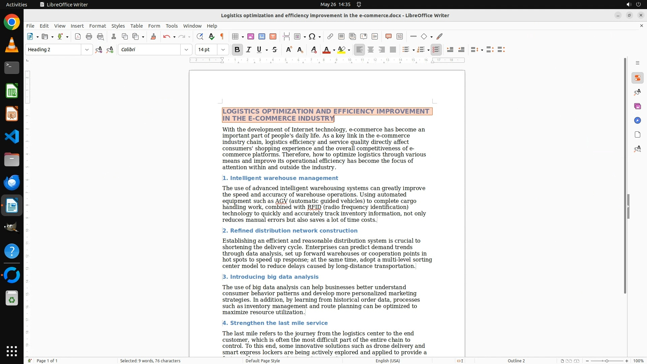Open the sidebar Navigator panel
This screenshot has height=364, width=647.
pos(637,121)
